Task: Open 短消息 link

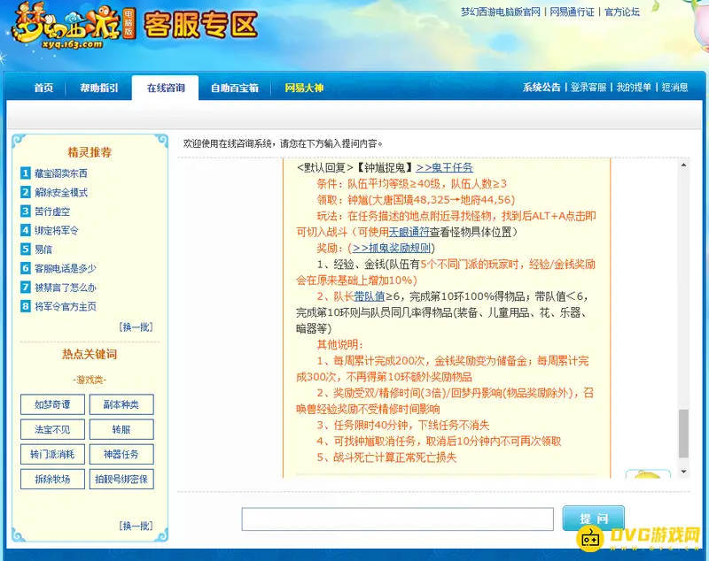Action: click(674, 87)
